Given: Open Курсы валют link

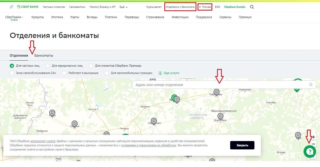Looking at the screenshot, I should point(154,7).
